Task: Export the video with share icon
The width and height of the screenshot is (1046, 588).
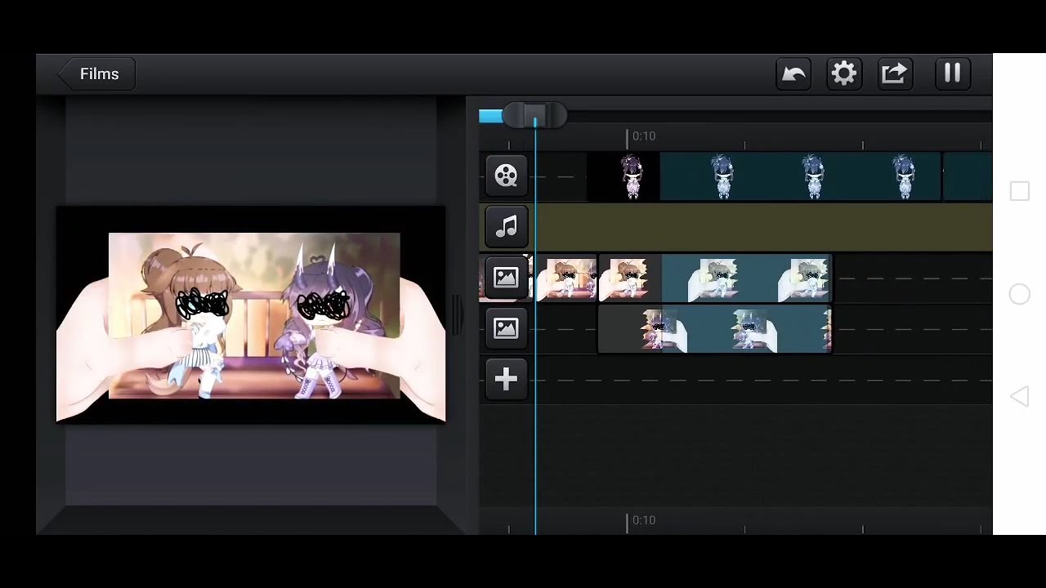Action: [x=895, y=74]
